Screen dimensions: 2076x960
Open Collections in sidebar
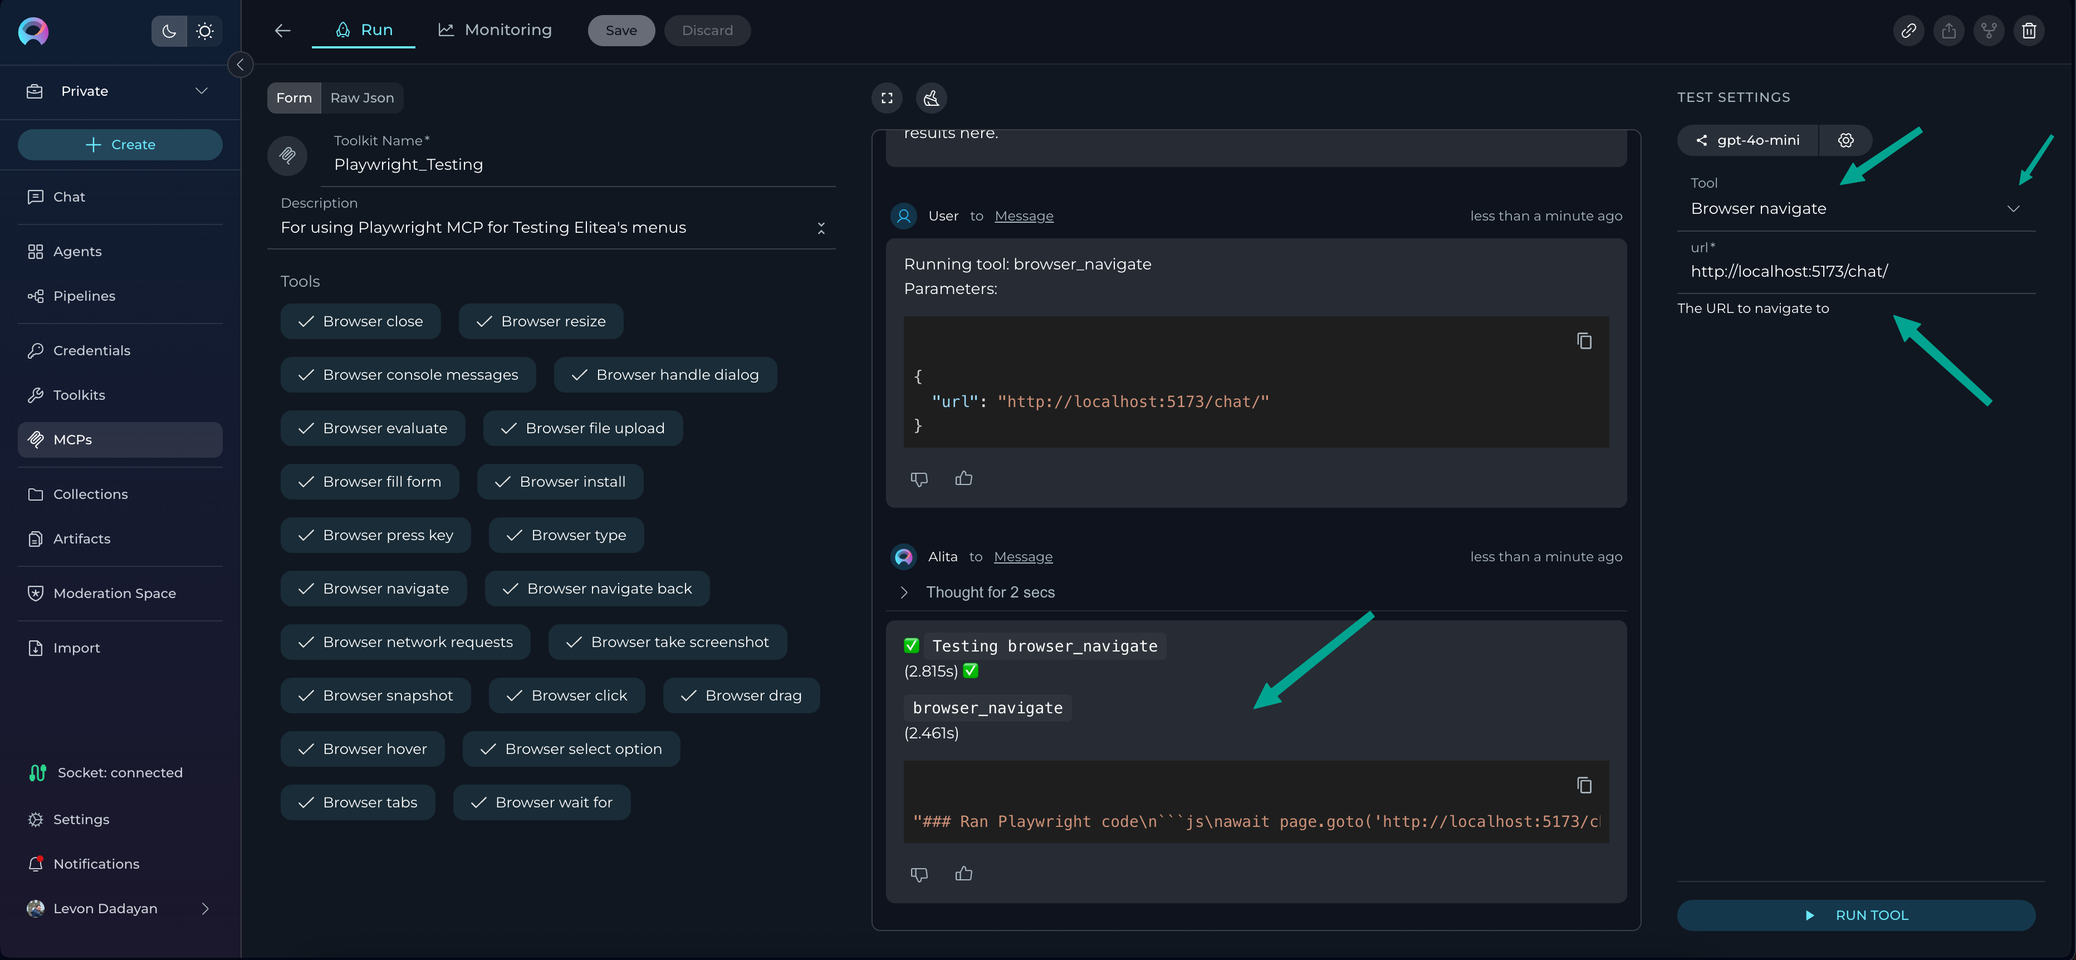[120, 494]
